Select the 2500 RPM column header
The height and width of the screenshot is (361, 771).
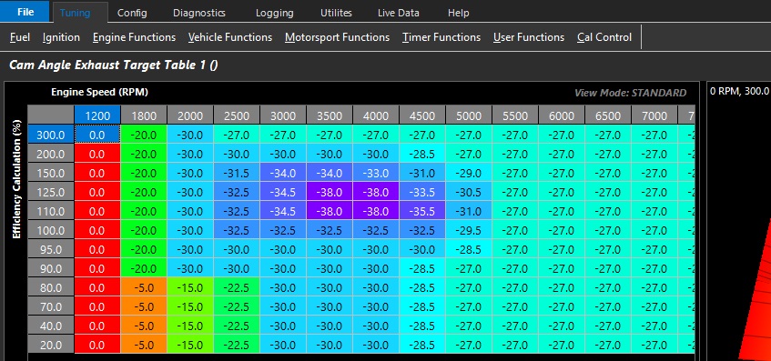(237, 115)
